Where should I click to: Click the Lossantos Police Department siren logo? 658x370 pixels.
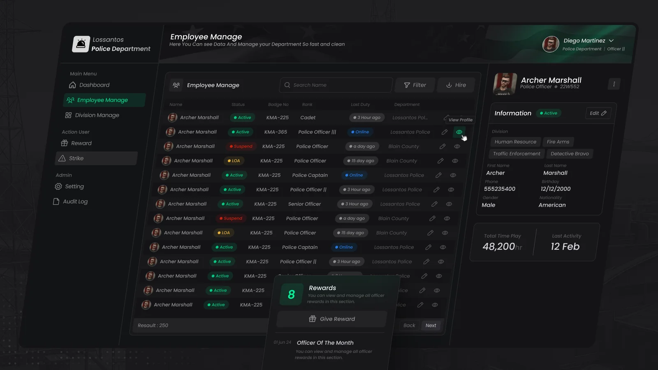(81, 44)
